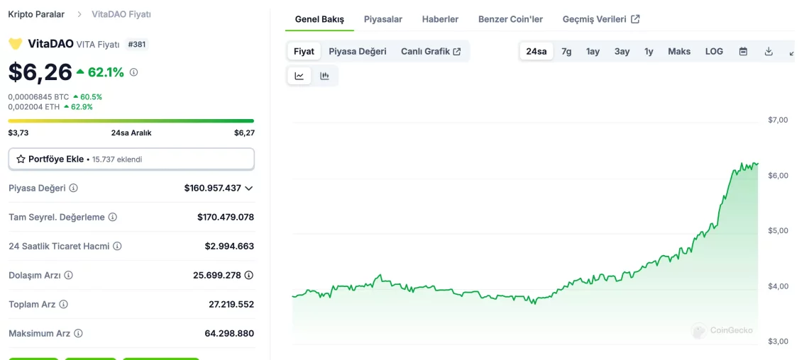Show info for Maksimum Arz
809x360 pixels.
[x=78, y=333]
